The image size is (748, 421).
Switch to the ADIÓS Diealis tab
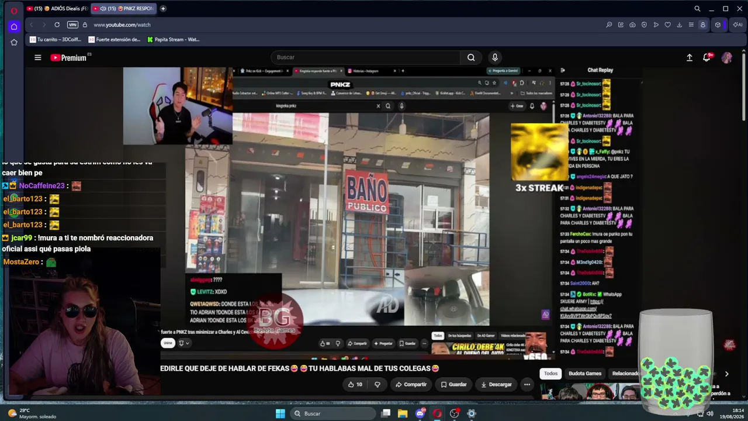click(57, 9)
